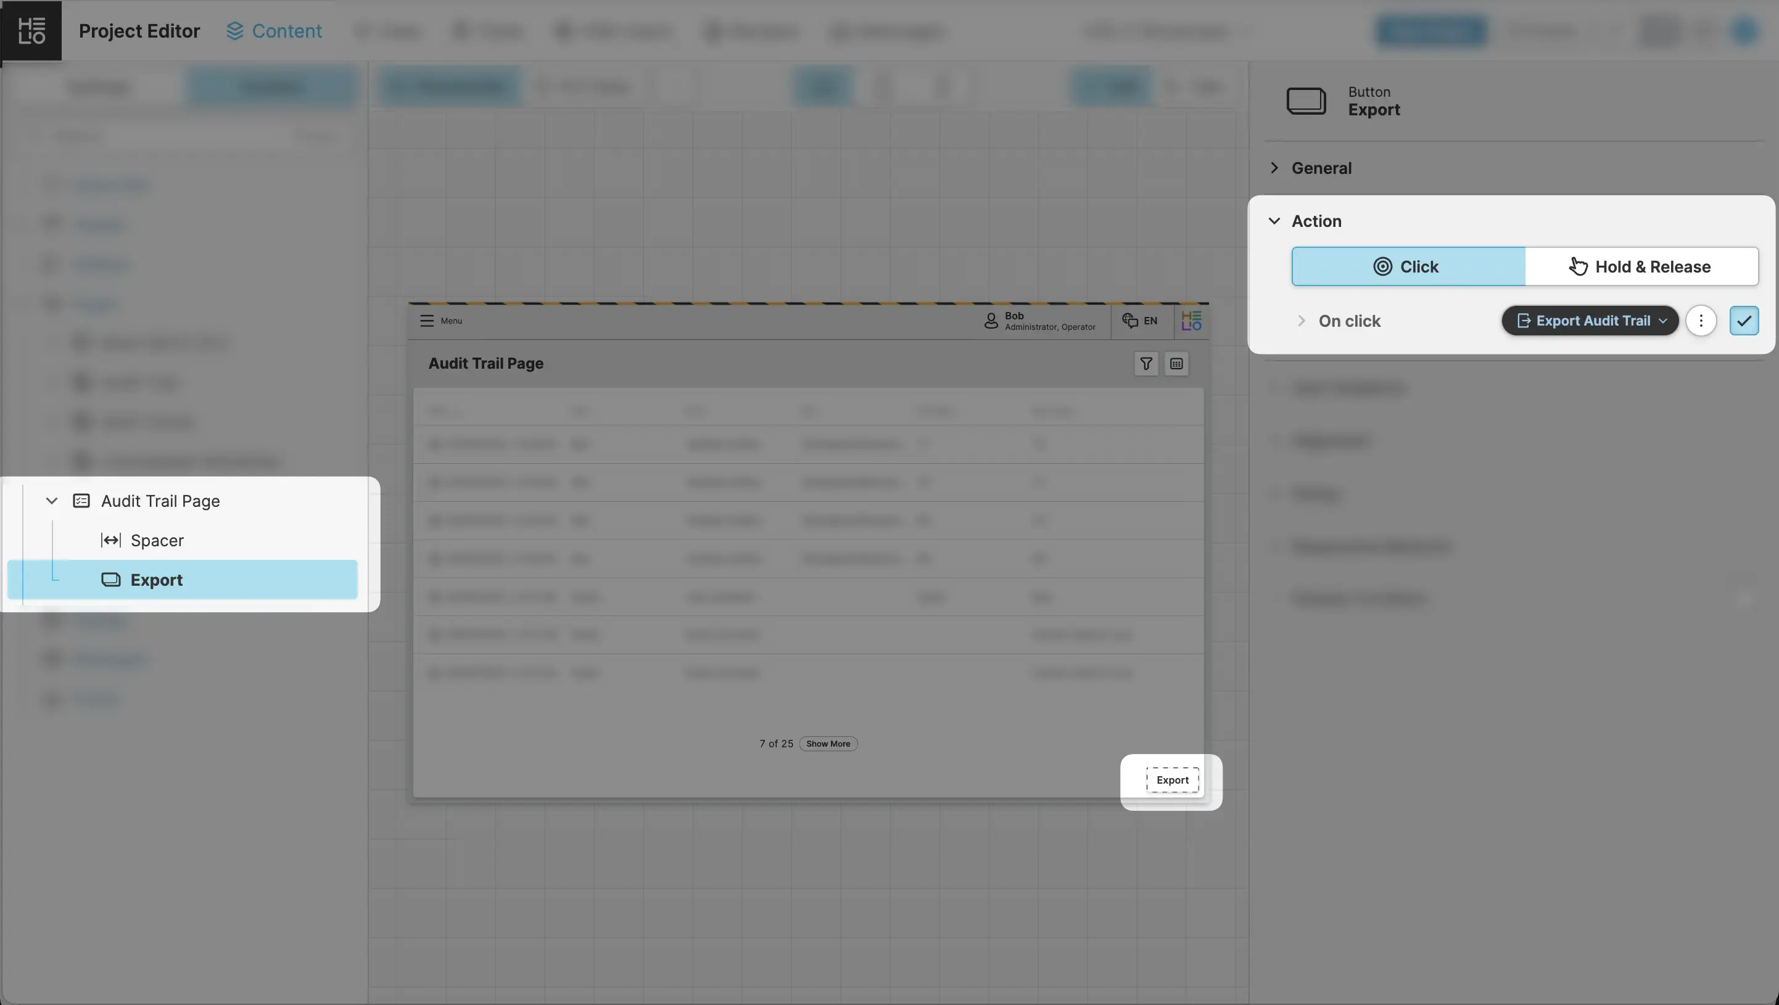Collapse the Audit Trail Page tree node
The image size is (1779, 1005).
52,501
